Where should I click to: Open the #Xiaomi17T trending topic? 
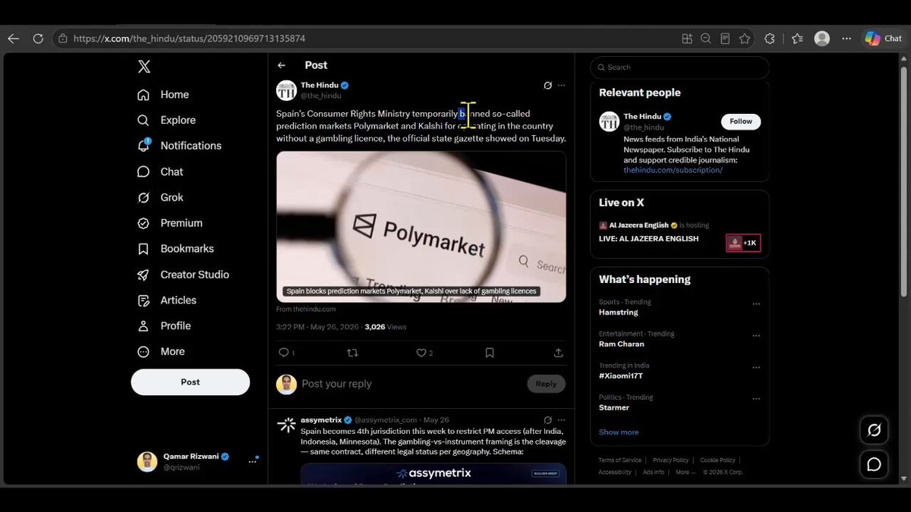tap(621, 376)
